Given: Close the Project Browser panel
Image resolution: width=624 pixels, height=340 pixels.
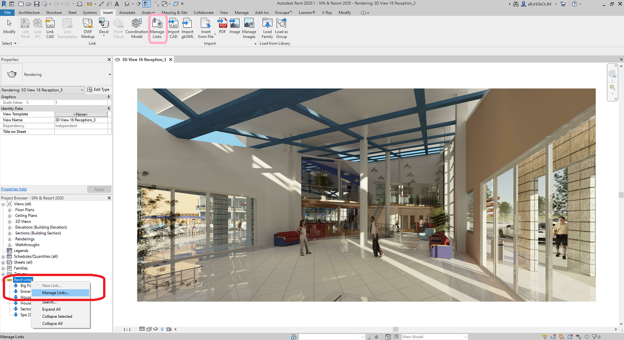Looking at the screenshot, I should click(x=110, y=198).
